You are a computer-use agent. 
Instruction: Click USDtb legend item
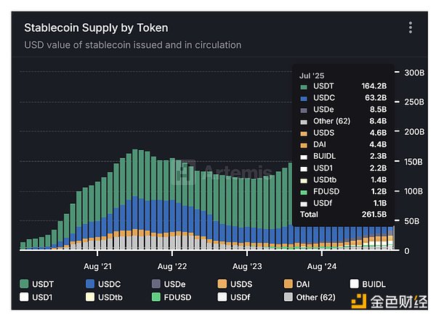104,297
